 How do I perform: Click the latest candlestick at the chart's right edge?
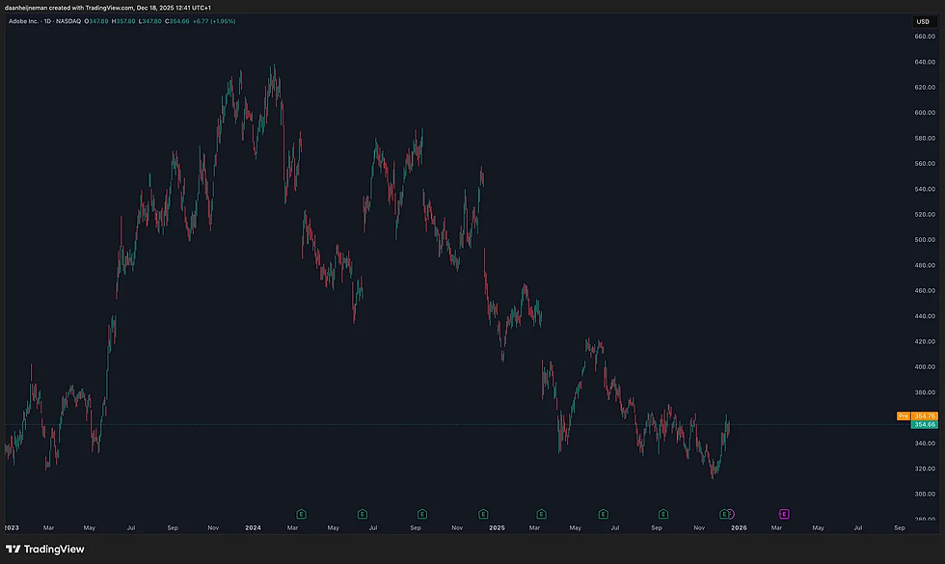(x=729, y=427)
